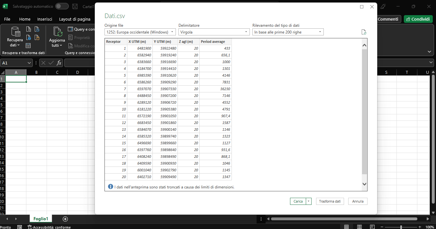Click the Select All corner triangle
Viewport: 436px width, 229px height.
[3, 72]
